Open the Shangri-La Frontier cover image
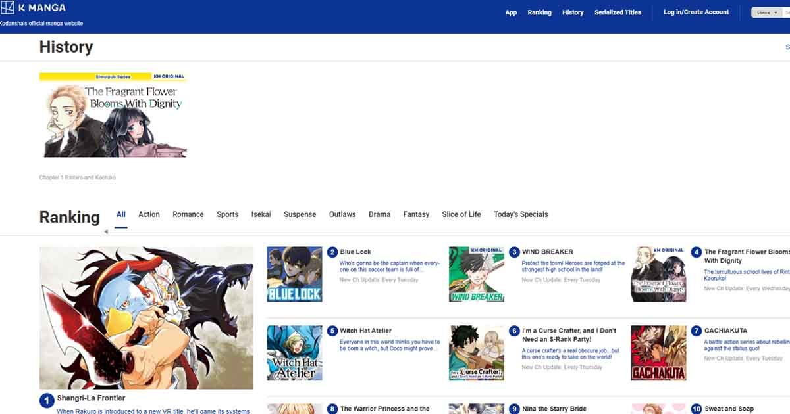 pyautogui.click(x=146, y=318)
